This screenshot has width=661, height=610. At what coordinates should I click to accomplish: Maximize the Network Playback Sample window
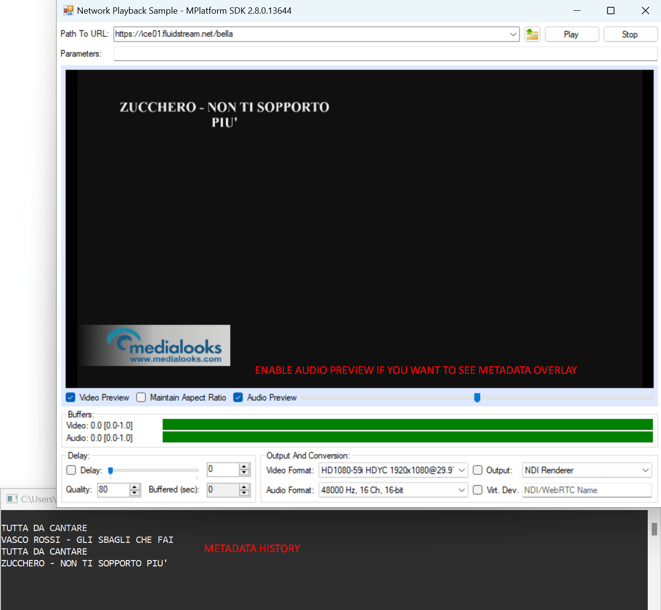coord(611,11)
